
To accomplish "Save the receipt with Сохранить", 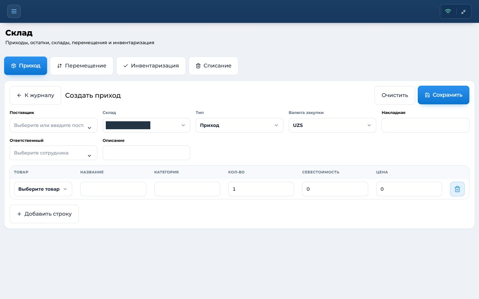I will click(443, 95).
